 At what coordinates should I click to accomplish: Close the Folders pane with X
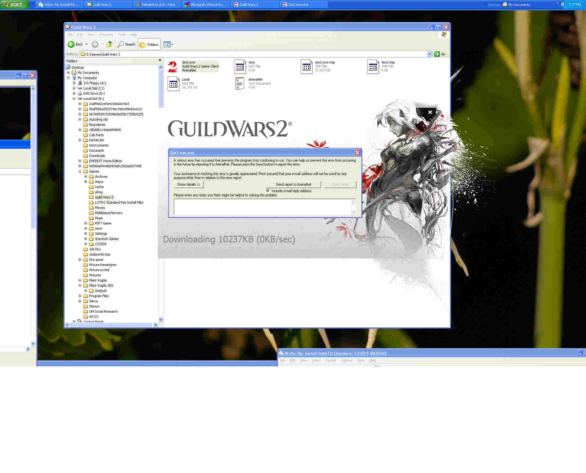(160, 60)
